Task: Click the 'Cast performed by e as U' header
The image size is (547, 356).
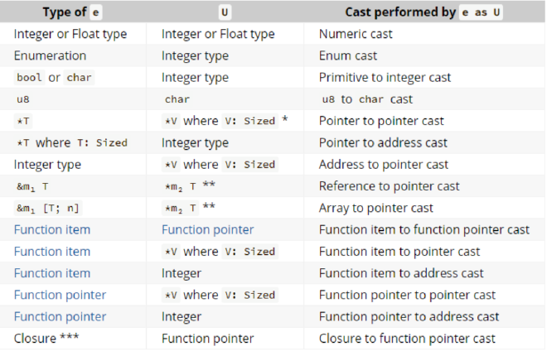Action: coord(424,12)
